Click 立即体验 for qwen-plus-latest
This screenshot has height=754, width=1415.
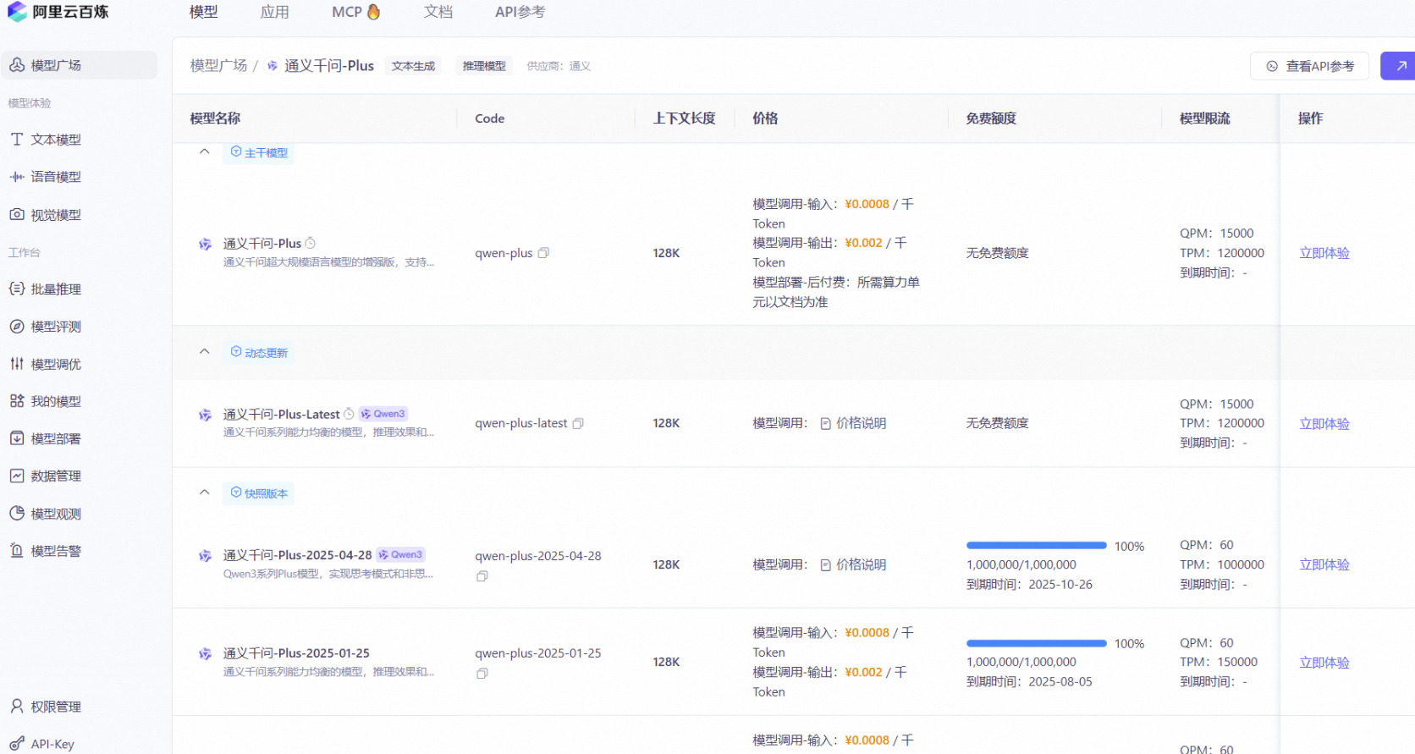coord(1324,424)
